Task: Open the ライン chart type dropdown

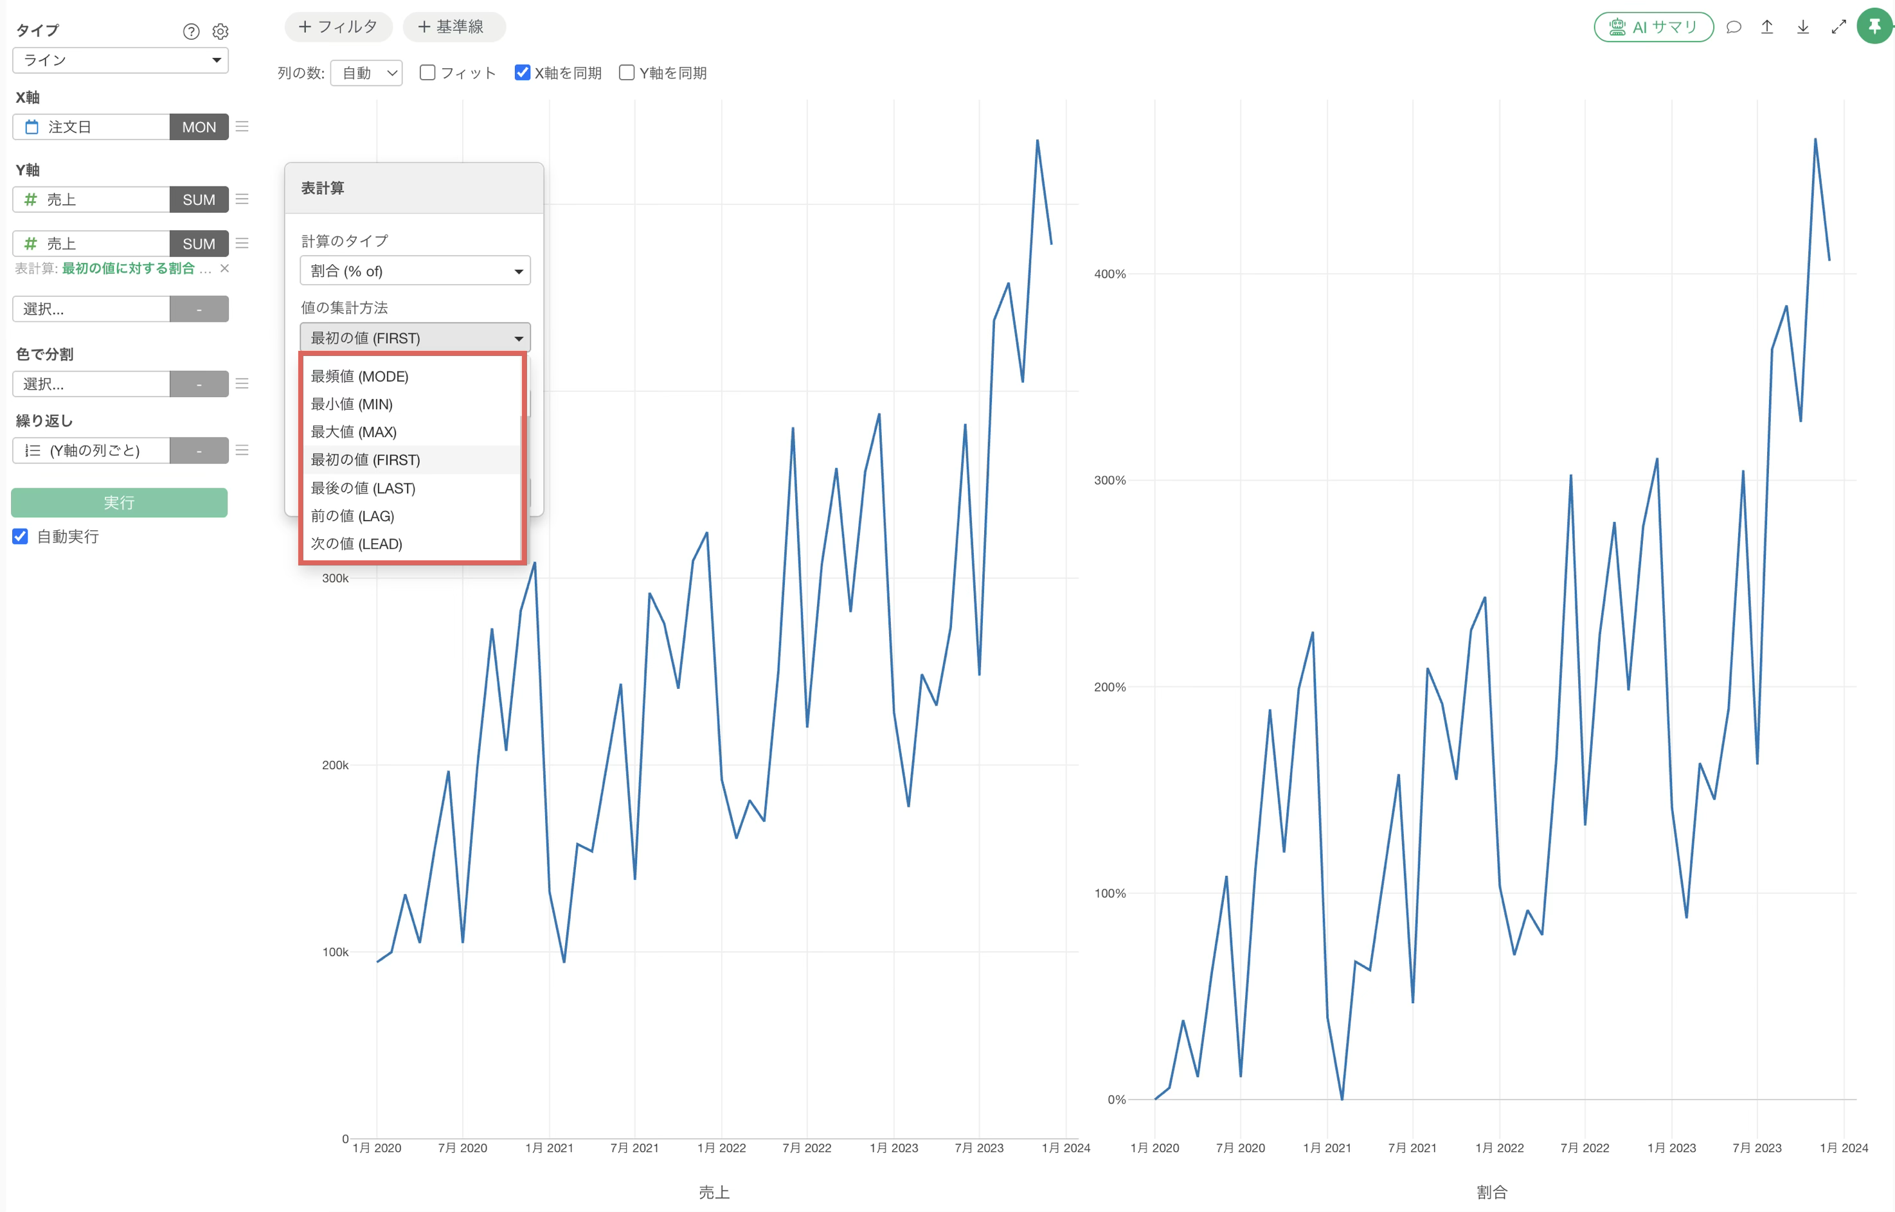Action: coord(120,60)
